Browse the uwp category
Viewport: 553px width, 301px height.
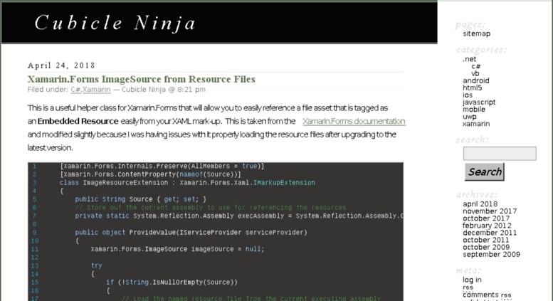470,117
